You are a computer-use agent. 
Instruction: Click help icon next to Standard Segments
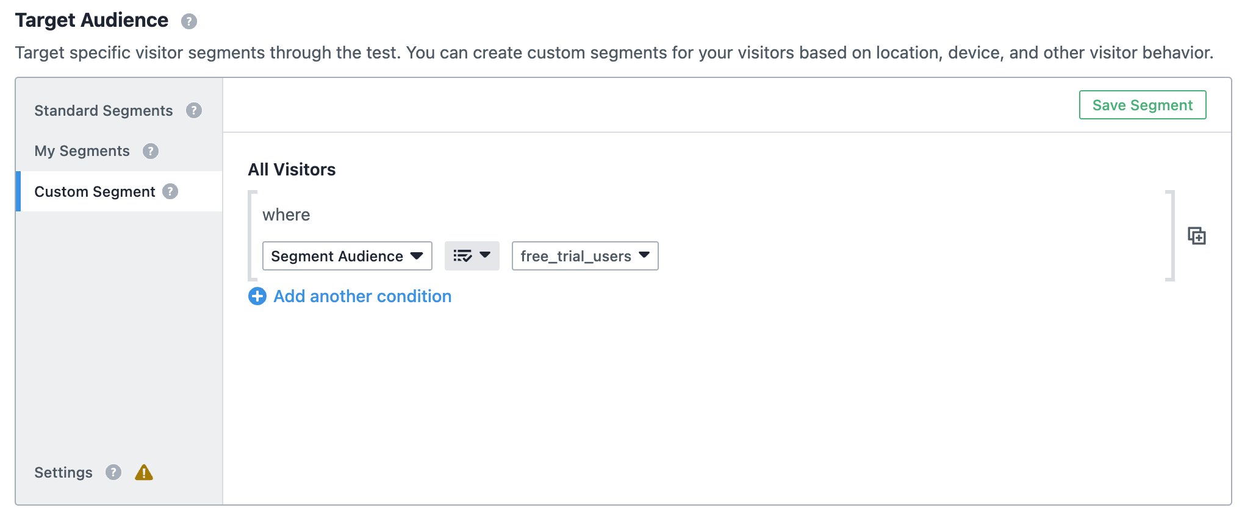(194, 110)
